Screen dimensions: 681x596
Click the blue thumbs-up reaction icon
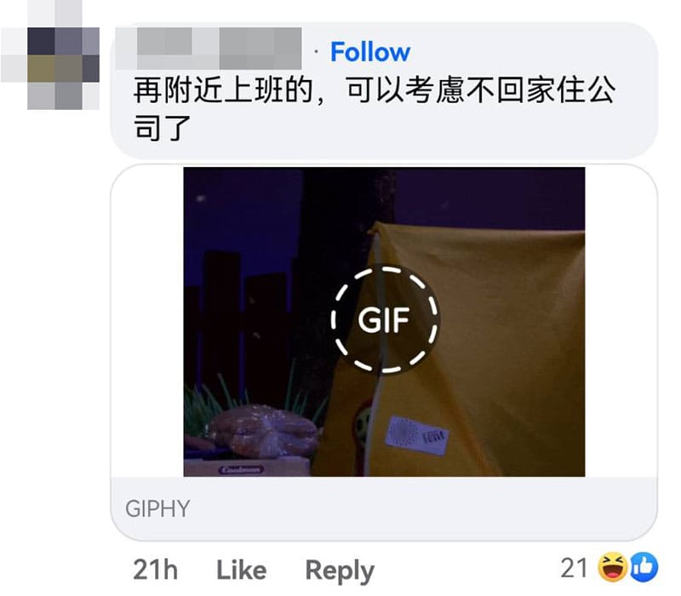pyautogui.click(x=644, y=567)
